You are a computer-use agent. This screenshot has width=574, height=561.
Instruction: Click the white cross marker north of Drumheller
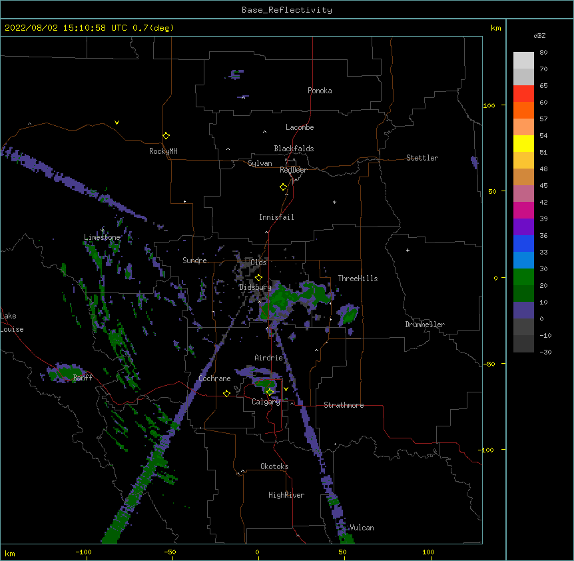(x=408, y=250)
